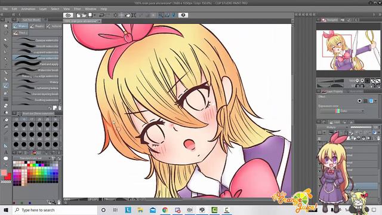Click the Scale/Rotate transform icon in command bar
Viewport: 382px width, 215px height.
pyautogui.click(x=134, y=15)
